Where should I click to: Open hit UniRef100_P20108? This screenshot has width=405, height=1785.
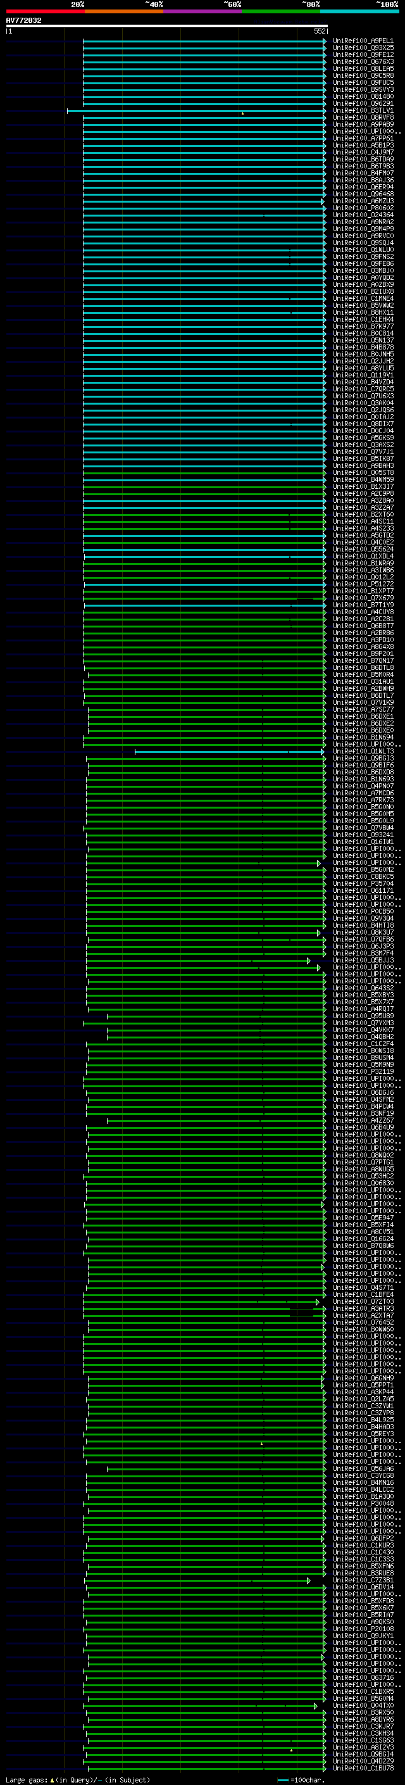tap(363, 1629)
